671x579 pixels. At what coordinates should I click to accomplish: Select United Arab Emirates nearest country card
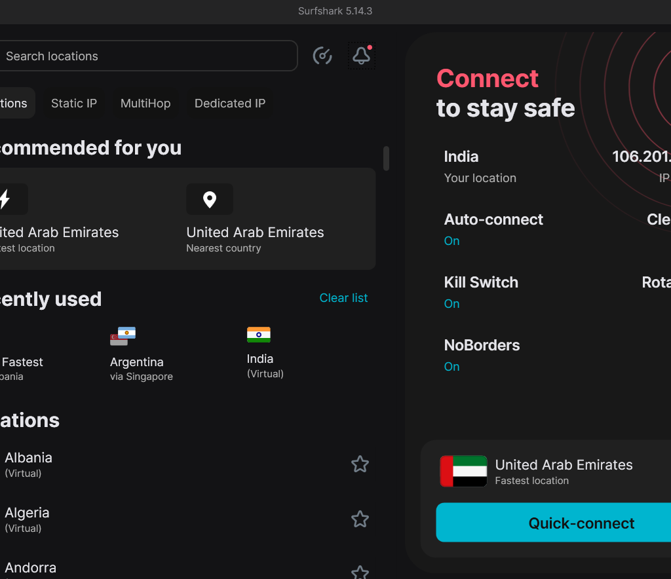click(255, 219)
